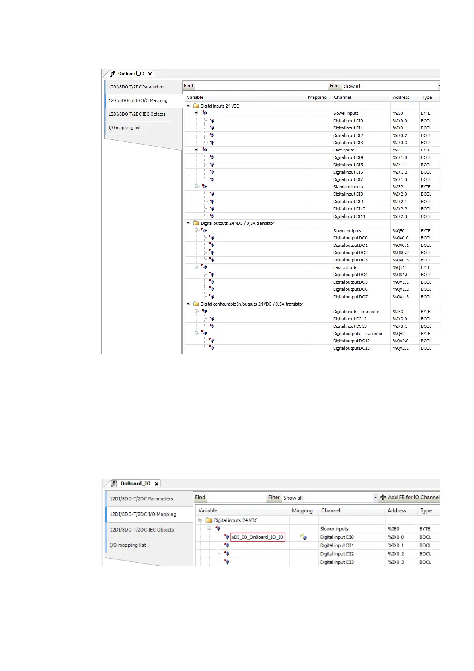Click variable icon for Digital output DO5
The height and width of the screenshot is (671, 474).
[x=212, y=282]
